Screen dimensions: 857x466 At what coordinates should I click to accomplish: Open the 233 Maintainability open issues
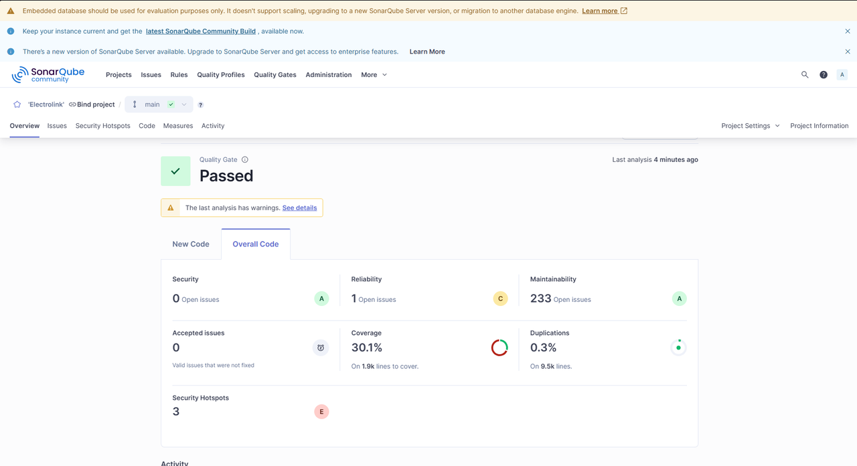[540, 299]
